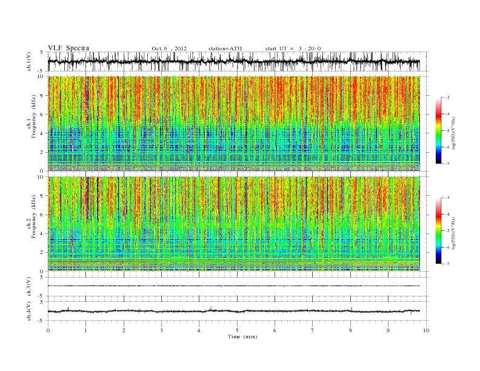The height and width of the screenshot is (371, 480).
Task: Click the "8" tick on time axis
Action: [350, 330]
